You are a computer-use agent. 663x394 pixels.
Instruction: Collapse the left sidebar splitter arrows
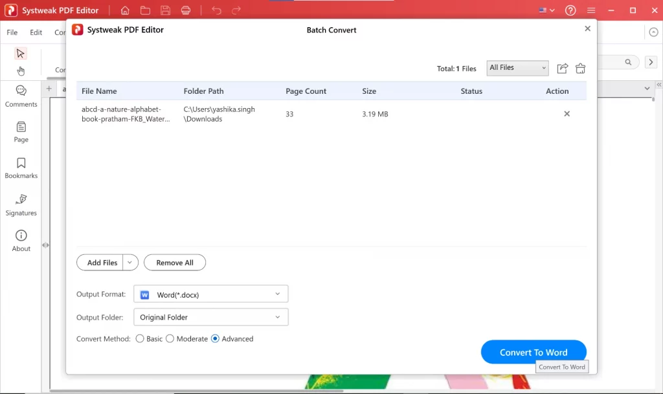pyautogui.click(x=45, y=245)
